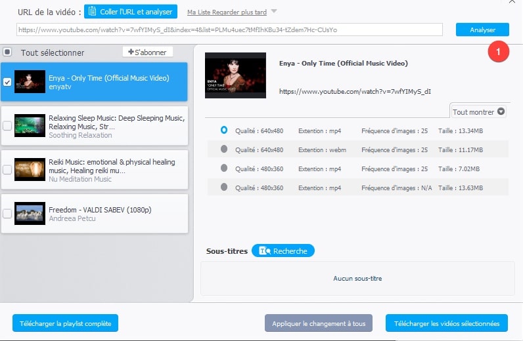Click the clipboard paste icon

point(93,11)
